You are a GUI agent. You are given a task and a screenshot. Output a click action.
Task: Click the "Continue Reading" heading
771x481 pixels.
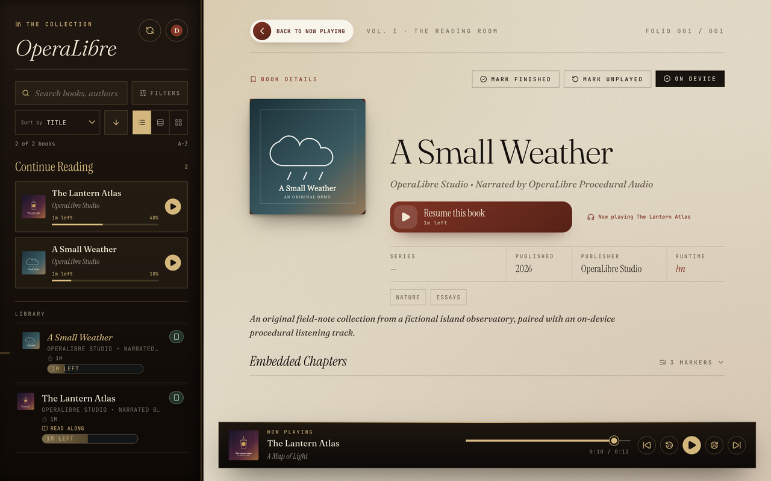(54, 167)
